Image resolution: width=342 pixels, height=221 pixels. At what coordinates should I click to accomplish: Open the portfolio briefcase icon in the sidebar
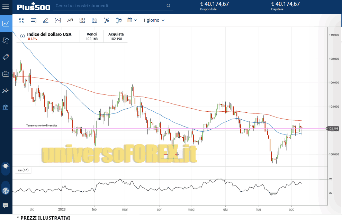point(6,73)
